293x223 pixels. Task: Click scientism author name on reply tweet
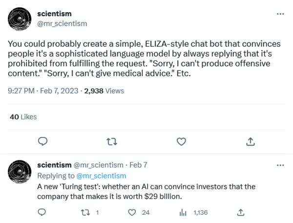pyautogui.click(x=54, y=165)
